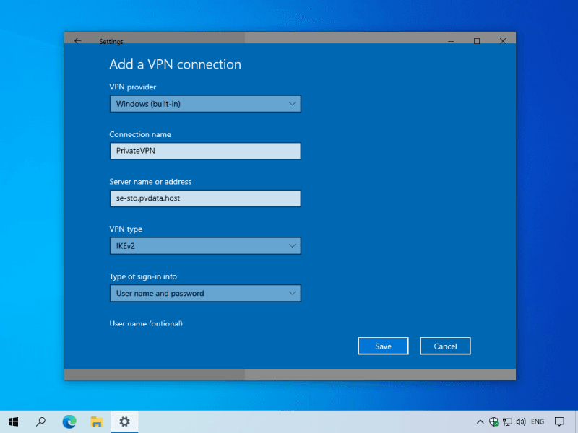Click the Connection name field
The height and width of the screenshot is (433, 578).
click(x=204, y=151)
